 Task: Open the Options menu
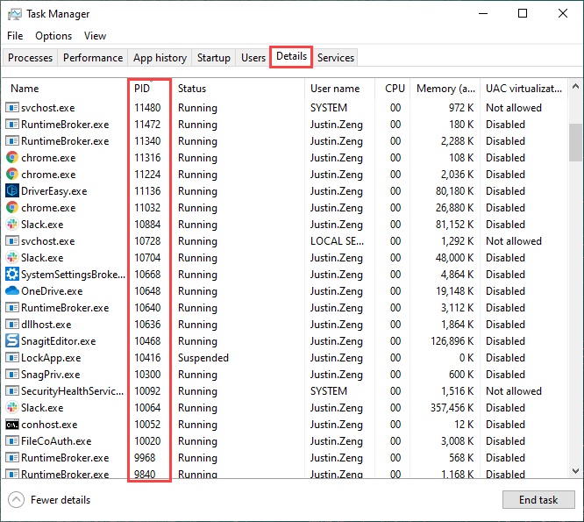tap(53, 36)
